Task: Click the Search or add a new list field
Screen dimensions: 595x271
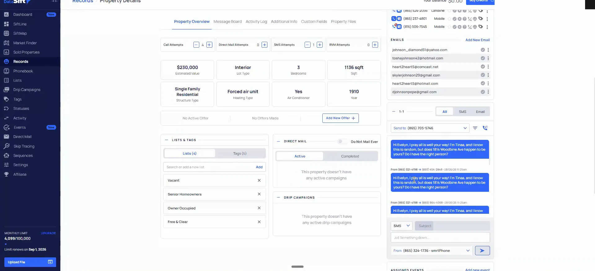Action: 209,167
